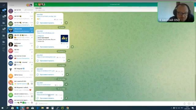The height and width of the screenshot is (110, 196).
Task: Open the Windows Start menu
Action: click(2, 108)
